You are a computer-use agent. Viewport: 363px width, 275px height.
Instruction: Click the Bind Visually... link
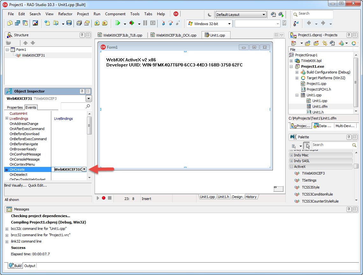pos(15,185)
